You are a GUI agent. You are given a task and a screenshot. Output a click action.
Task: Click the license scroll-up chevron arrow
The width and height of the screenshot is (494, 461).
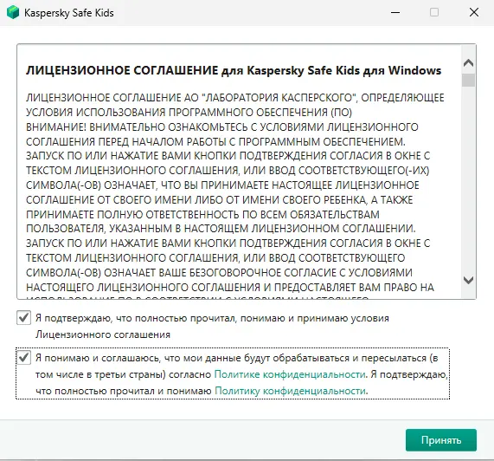tap(469, 62)
